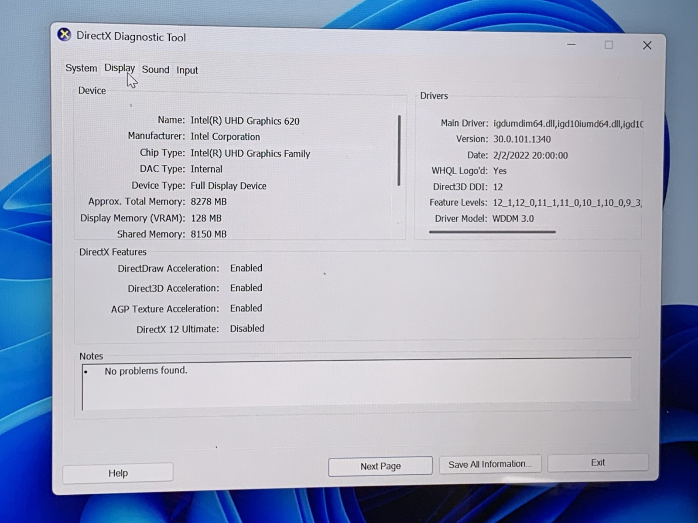The image size is (698, 523).
Task: Select the '8150 MB' shared memory value
Action: tap(209, 234)
